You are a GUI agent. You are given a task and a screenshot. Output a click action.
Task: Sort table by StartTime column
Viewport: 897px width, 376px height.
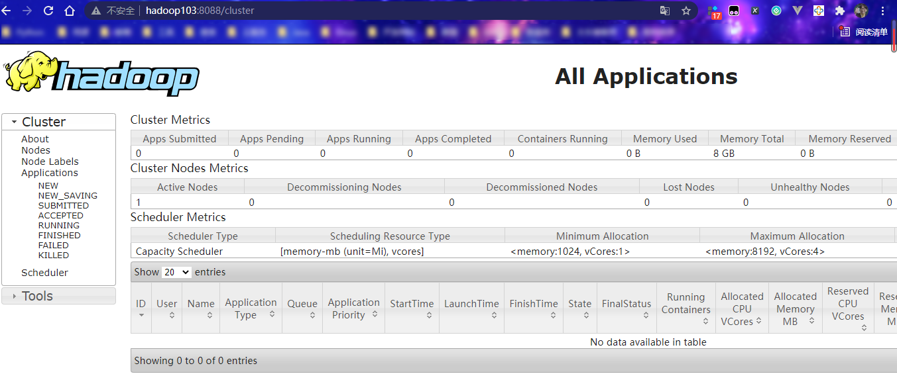click(x=412, y=308)
